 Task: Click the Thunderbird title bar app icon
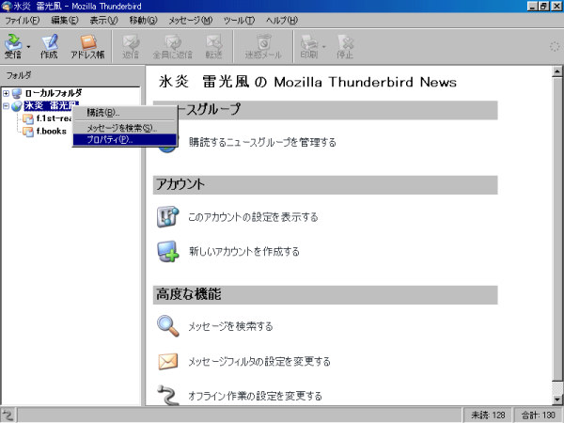pos(7,7)
